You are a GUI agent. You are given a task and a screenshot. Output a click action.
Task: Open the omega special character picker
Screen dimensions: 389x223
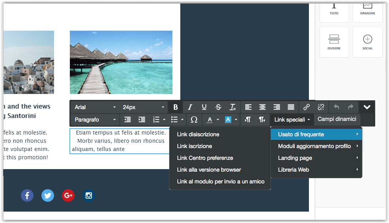point(194,120)
